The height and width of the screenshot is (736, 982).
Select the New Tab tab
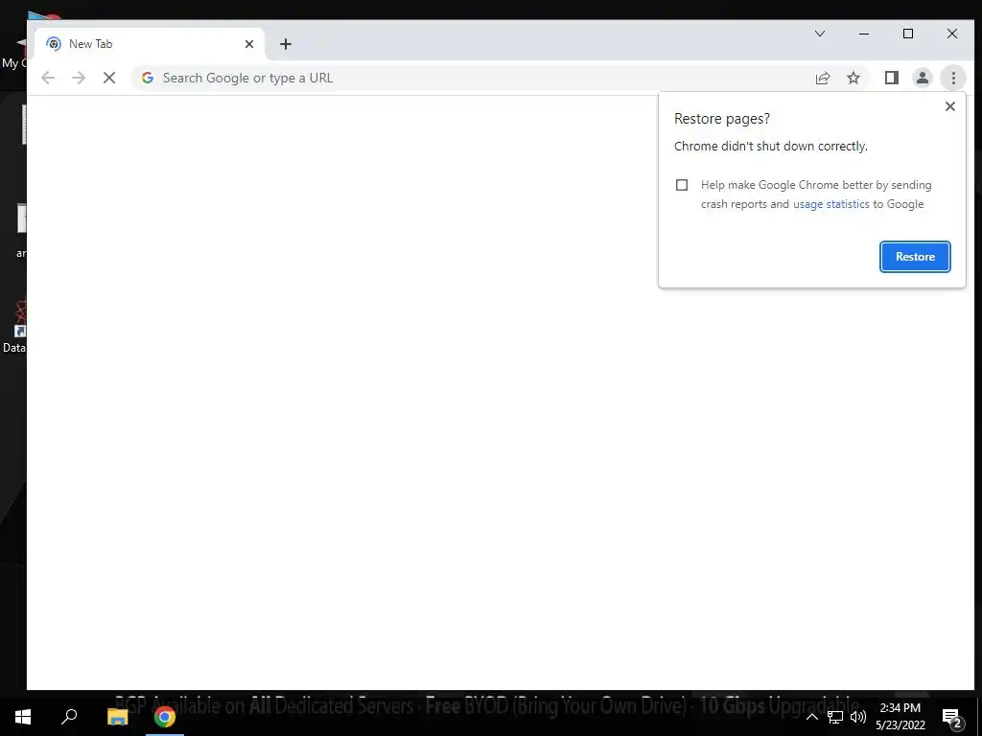(151, 44)
